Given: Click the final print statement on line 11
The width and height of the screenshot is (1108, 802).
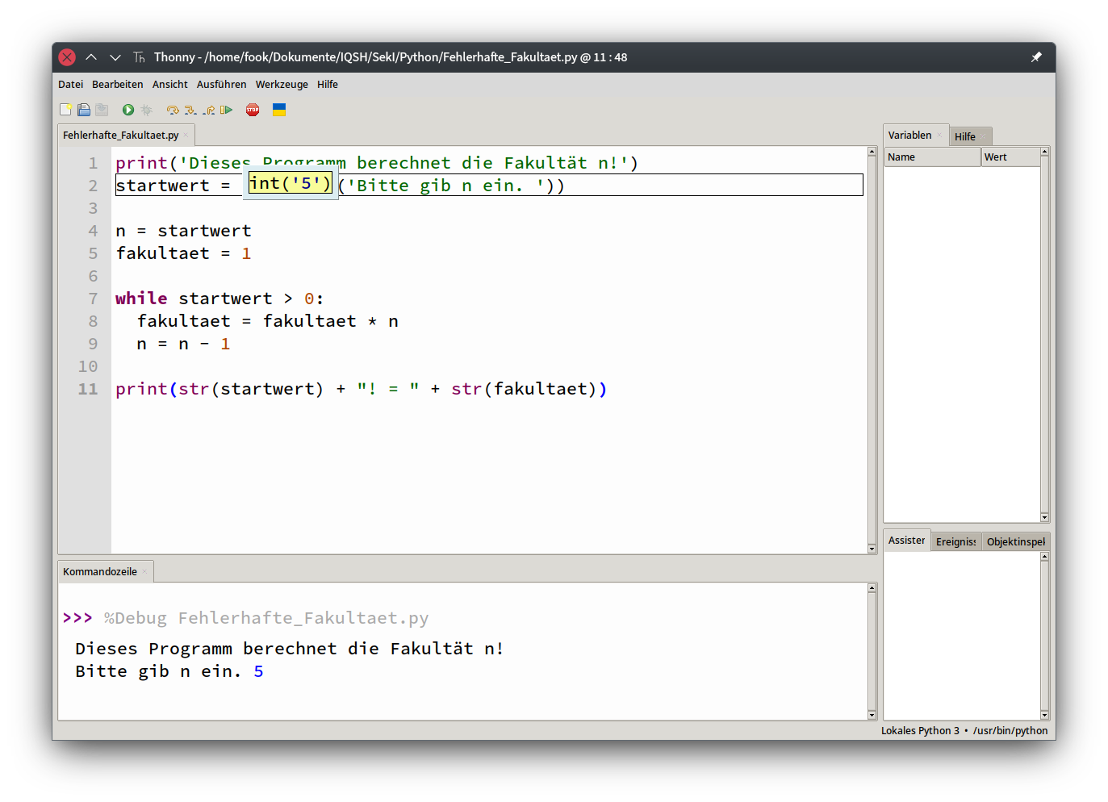Looking at the screenshot, I should (x=361, y=389).
